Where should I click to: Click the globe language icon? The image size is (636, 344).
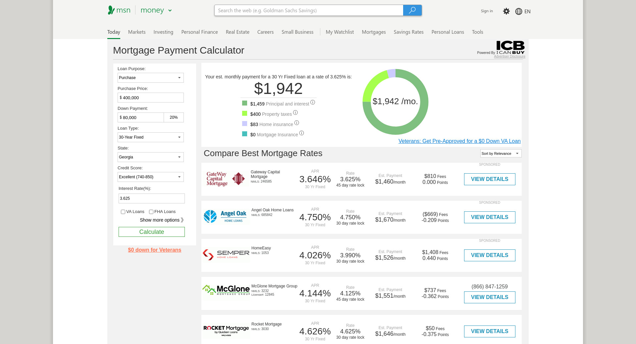tap(518, 12)
